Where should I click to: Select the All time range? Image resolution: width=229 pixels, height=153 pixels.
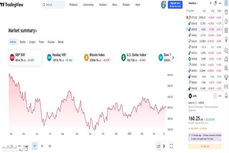50,146
